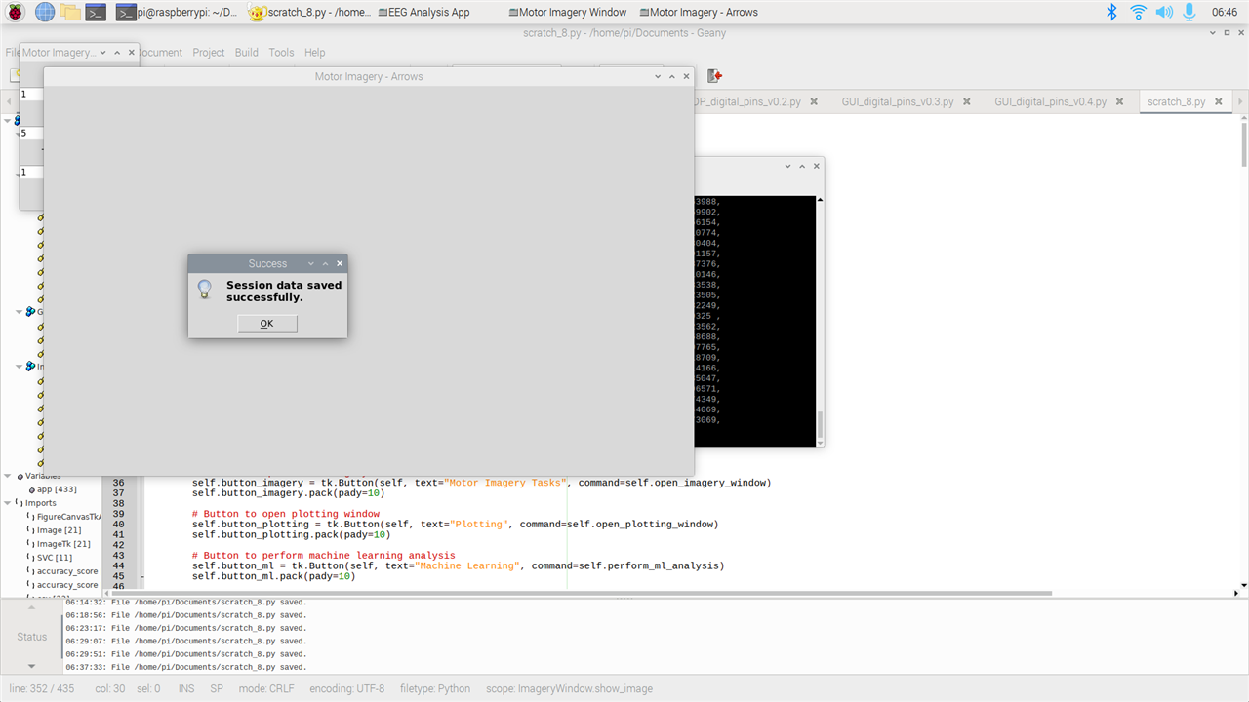Viewport: 1249px width, 702px height.
Task: Launch the terminal from the taskbar launcher
Action: (x=96, y=12)
